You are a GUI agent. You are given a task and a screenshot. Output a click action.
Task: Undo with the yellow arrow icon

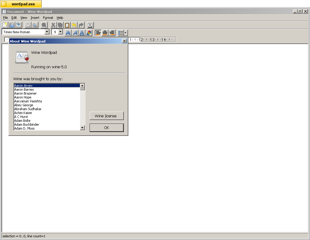74,25
